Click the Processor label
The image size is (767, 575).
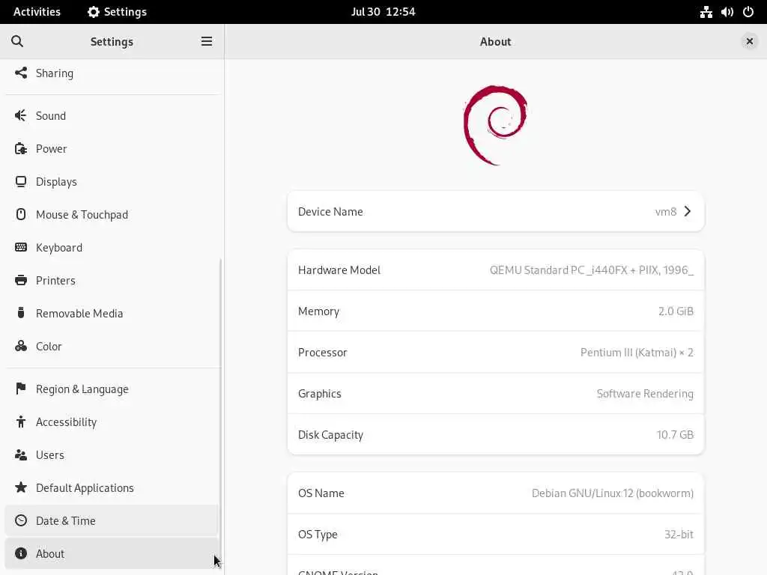pyautogui.click(x=322, y=352)
